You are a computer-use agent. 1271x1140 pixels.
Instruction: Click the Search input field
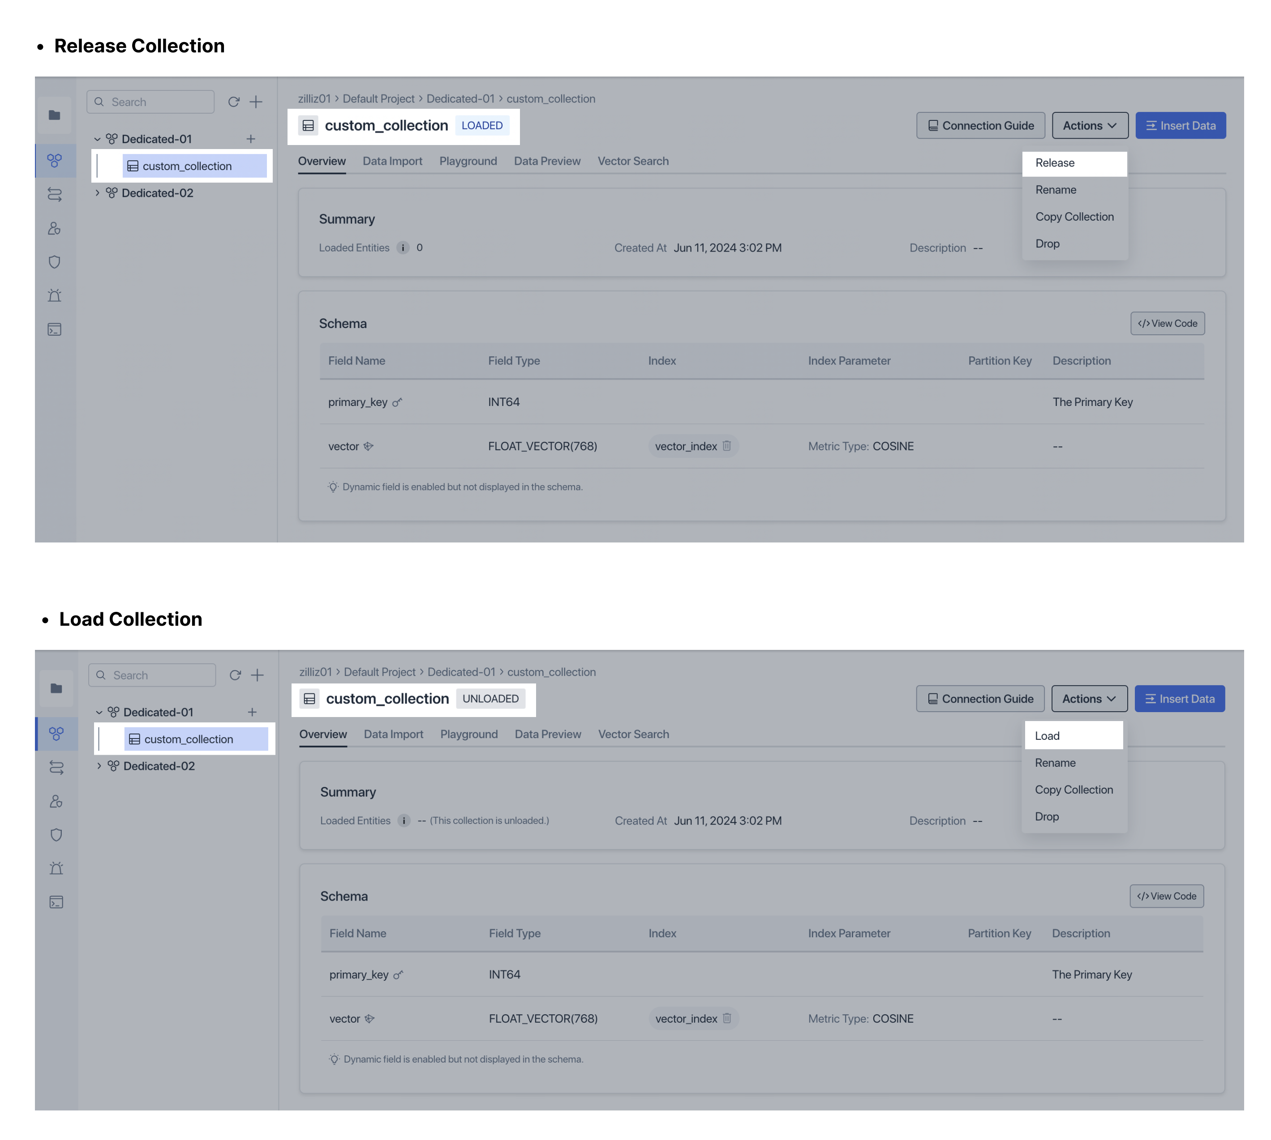click(152, 101)
